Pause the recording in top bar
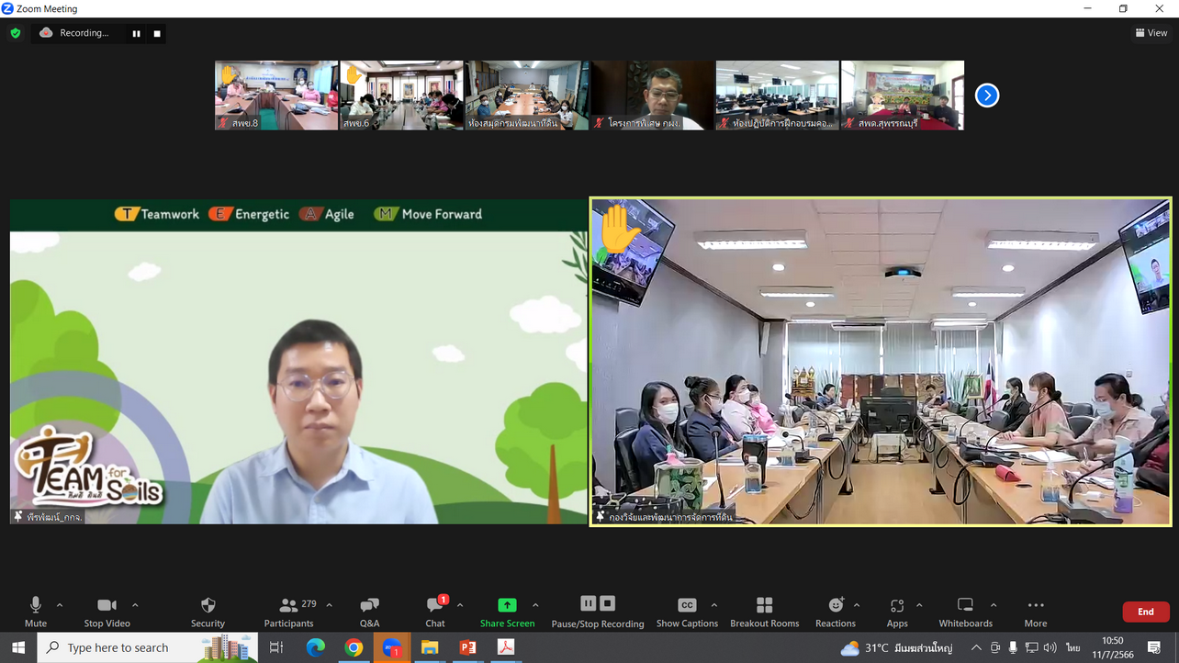1179x663 pixels. pos(137,33)
